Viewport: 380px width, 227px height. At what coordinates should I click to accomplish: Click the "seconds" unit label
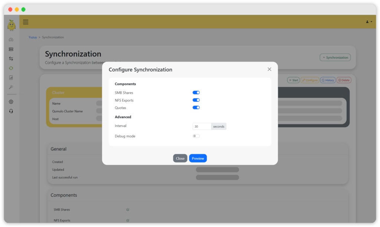219,126
